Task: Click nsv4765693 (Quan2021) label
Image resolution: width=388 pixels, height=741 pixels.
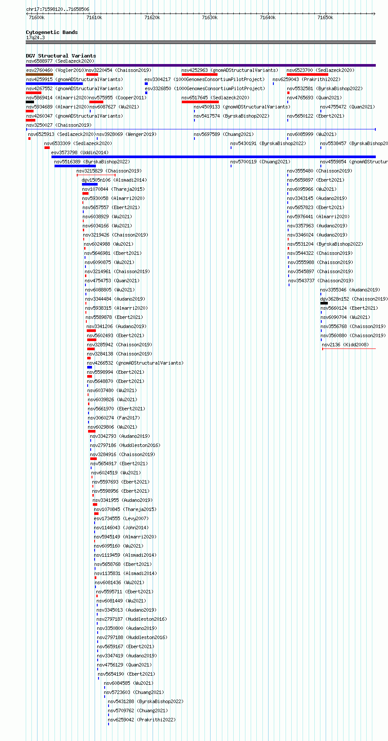Action: [x=314, y=98]
